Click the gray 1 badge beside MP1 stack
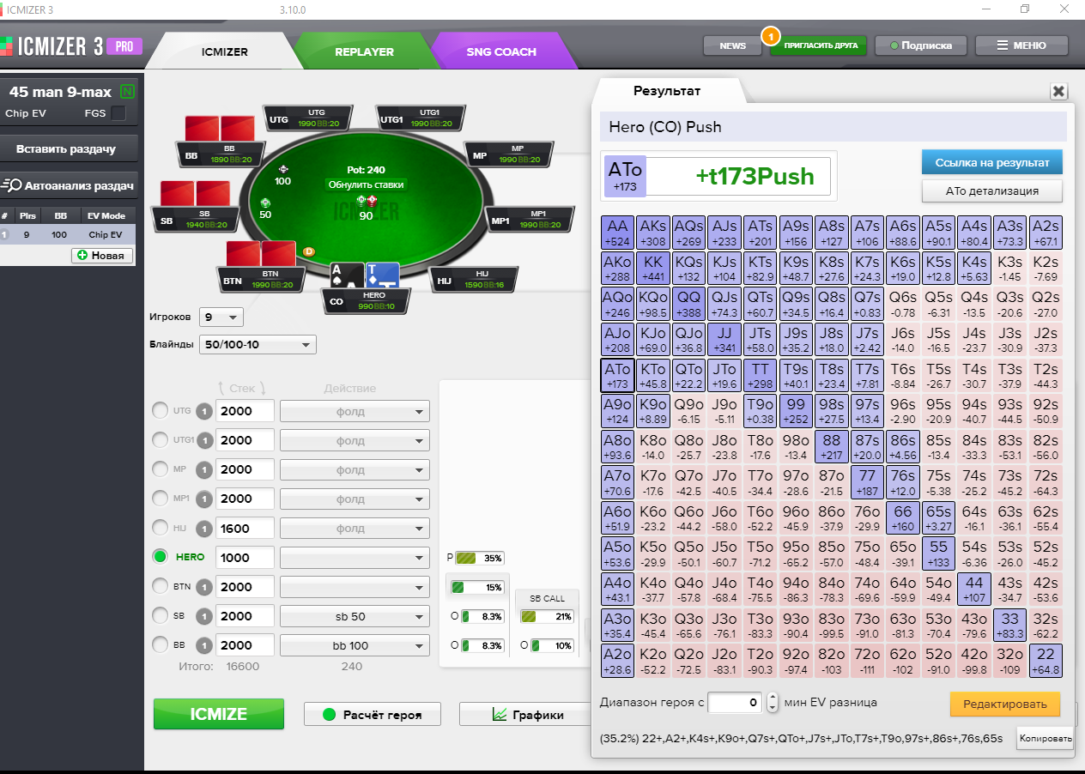 click(204, 499)
